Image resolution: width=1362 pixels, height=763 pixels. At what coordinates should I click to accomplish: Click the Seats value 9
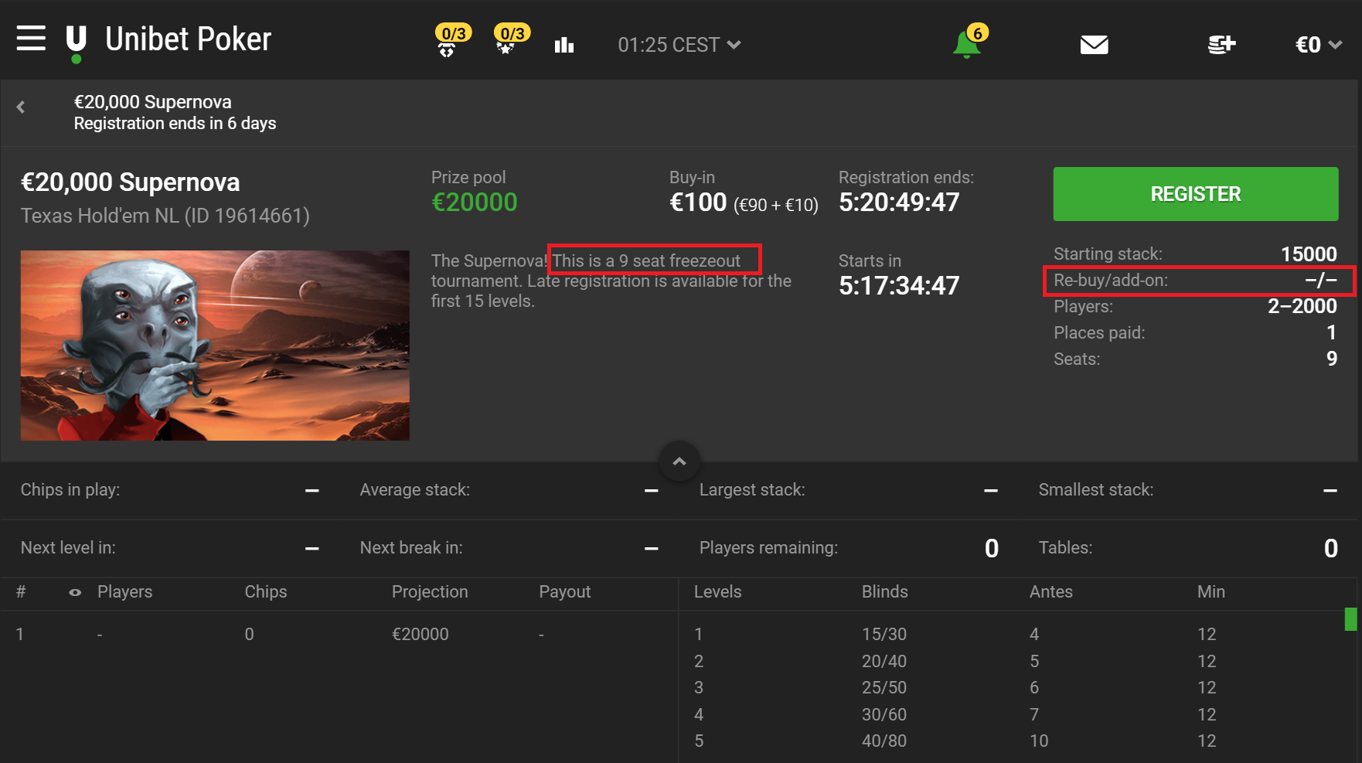point(1332,359)
